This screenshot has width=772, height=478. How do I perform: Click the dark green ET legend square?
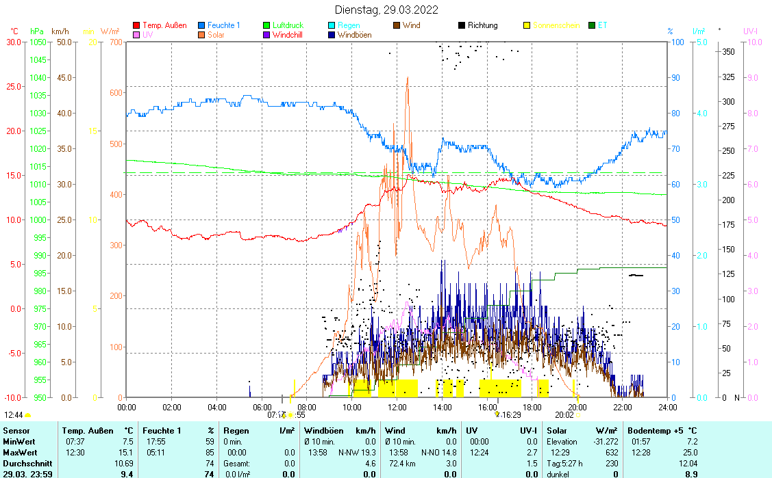(x=593, y=25)
